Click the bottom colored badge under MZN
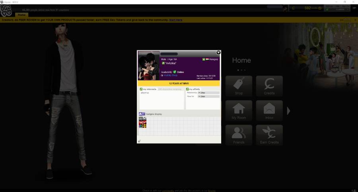The image size is (358, 192). click(x=143, y=126)
